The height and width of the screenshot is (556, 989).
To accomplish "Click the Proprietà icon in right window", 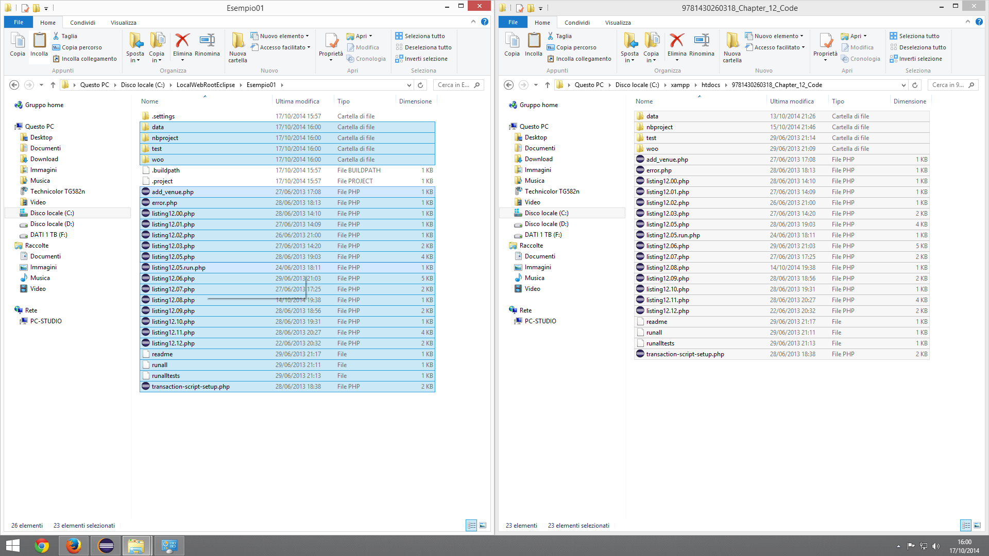I will [x=825, y=41].
